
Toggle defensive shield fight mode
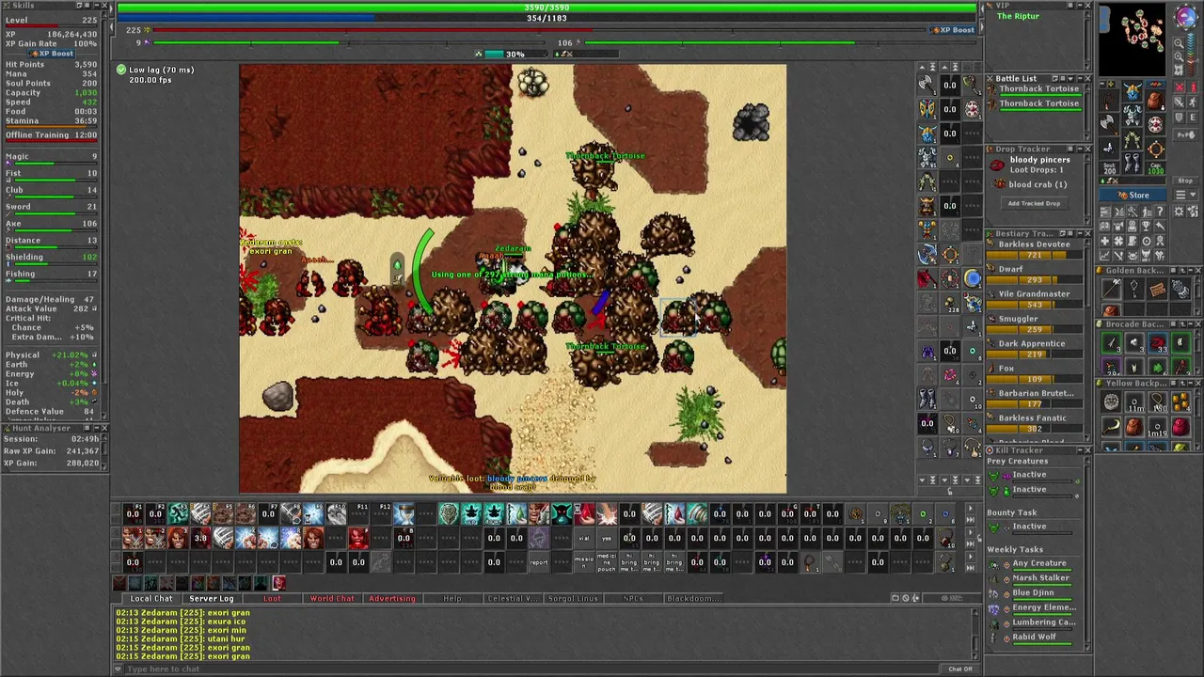click(1179, 118)
